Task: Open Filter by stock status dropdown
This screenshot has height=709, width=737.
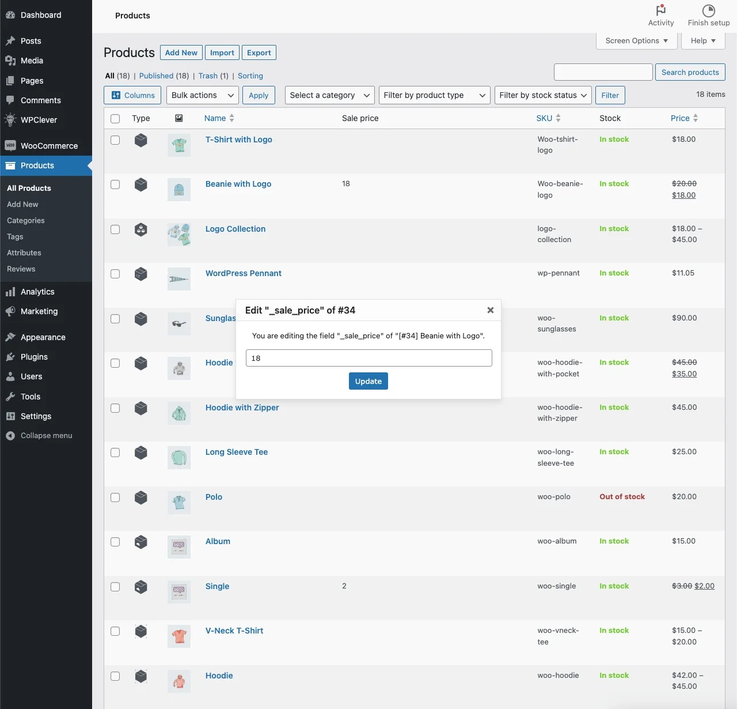Action: tap(543, 95)
